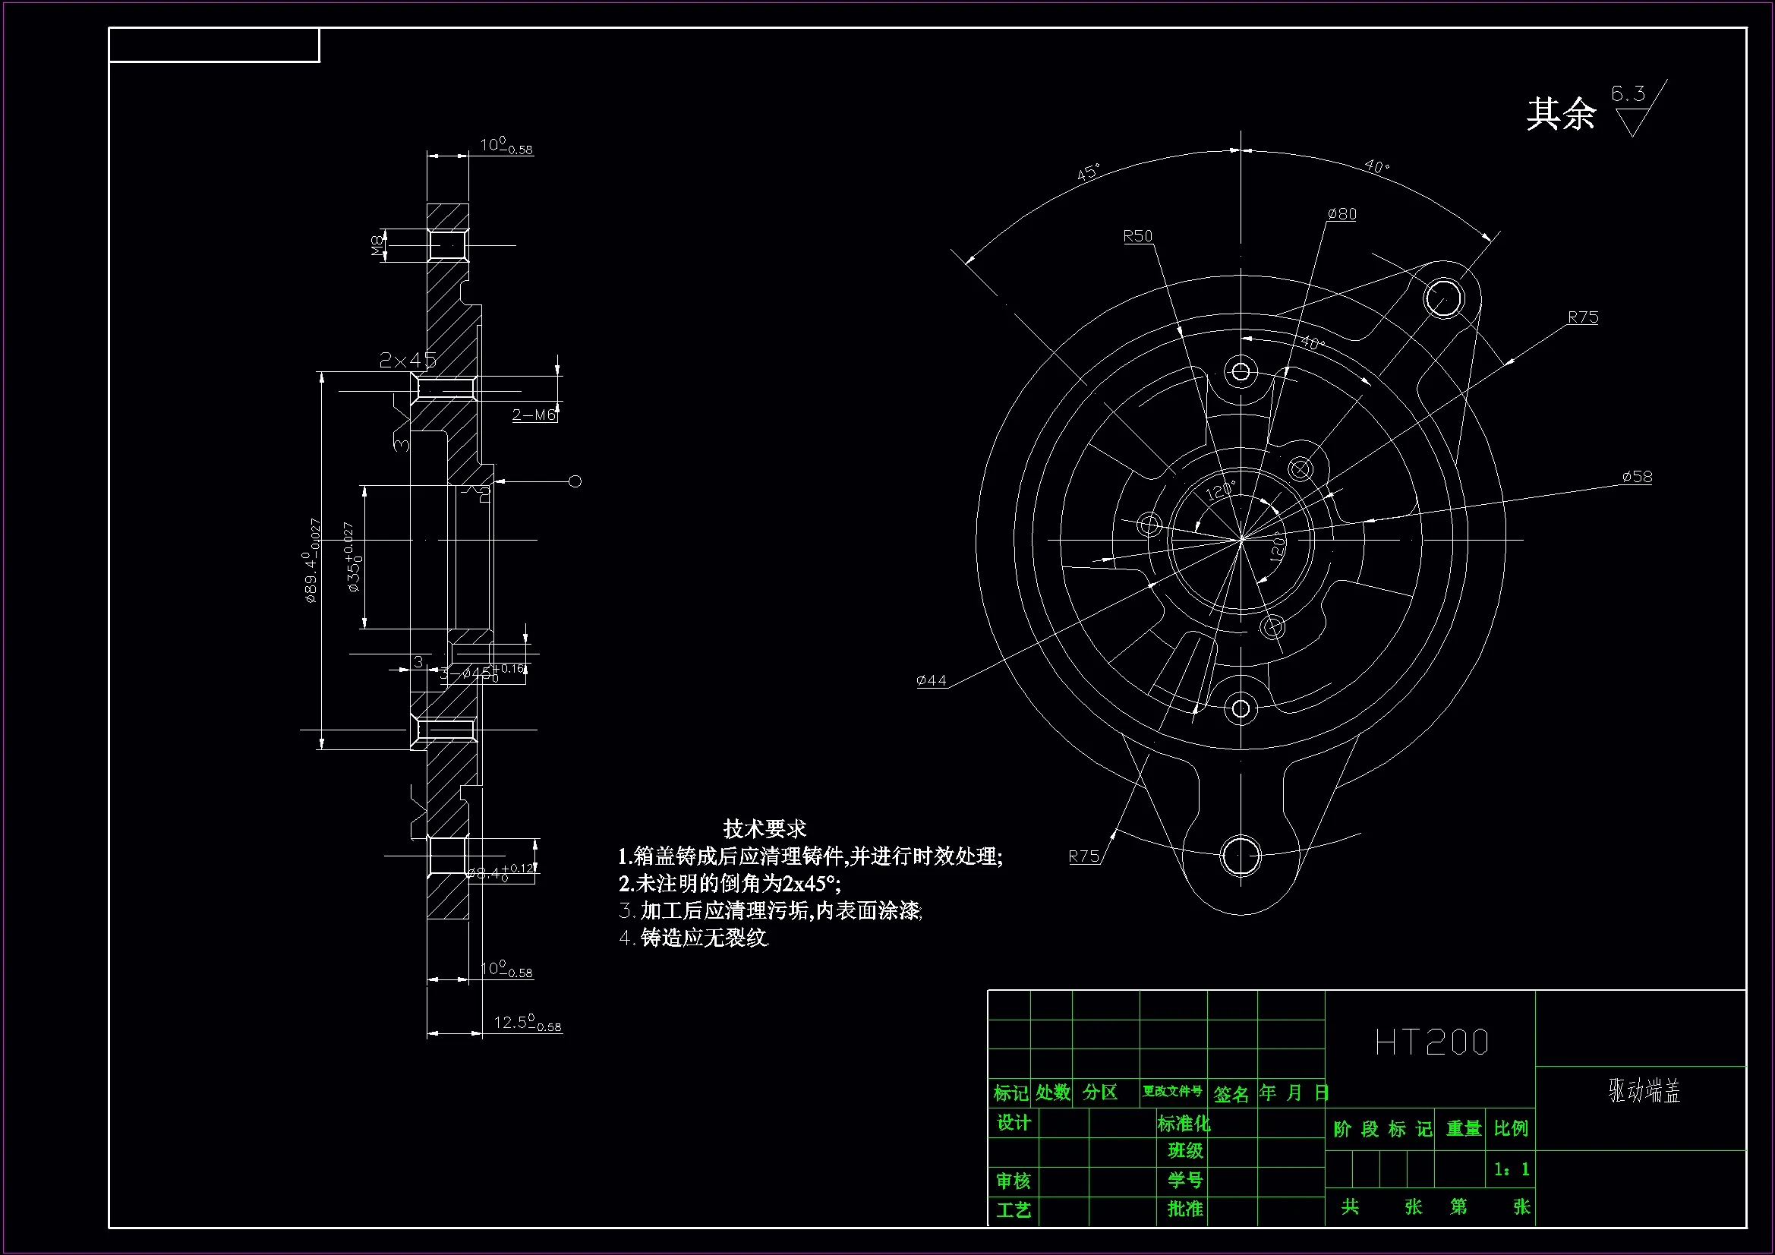Select the ø80 diameter dimension label
Viewport: 1775px width, 1255px height.
point(1341,214)
